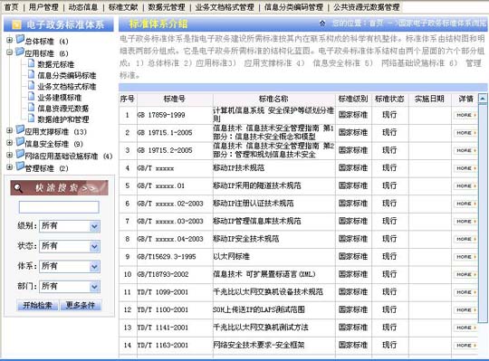Viewport: 489px width, 361px height.
Task: Click the 数据元标准 document icon
Action: click(31, 63)
